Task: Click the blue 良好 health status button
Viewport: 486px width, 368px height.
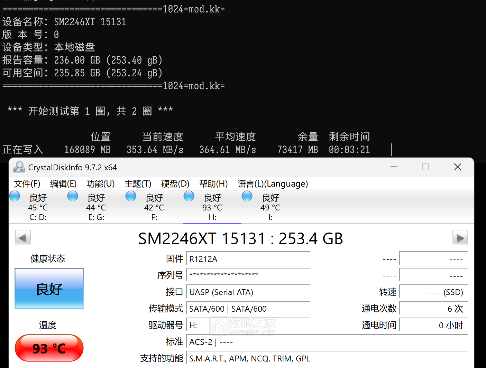Action: 49,289
